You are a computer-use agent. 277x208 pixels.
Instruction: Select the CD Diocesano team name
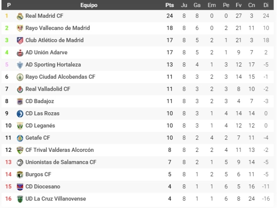(x=43, y=186)
